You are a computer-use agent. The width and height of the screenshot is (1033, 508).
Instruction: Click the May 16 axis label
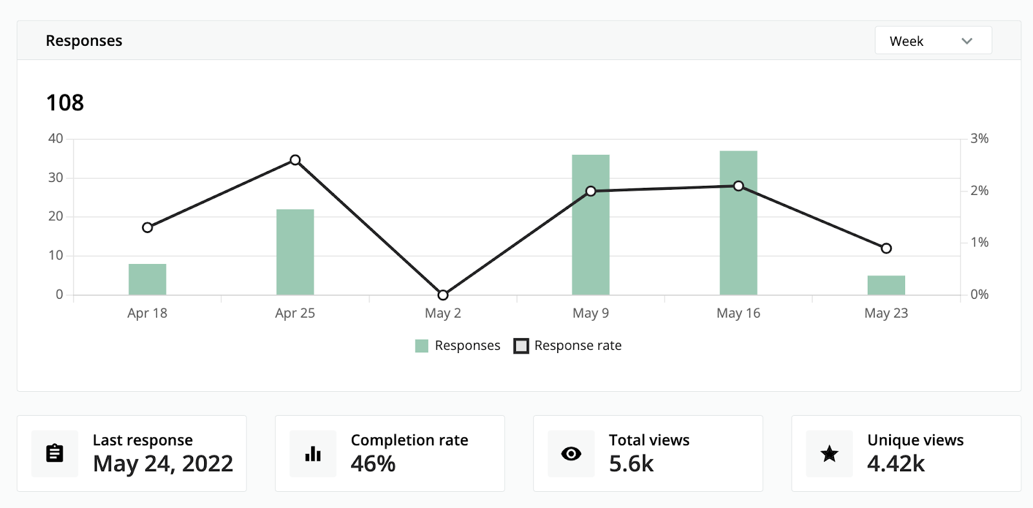pos(739,313)
